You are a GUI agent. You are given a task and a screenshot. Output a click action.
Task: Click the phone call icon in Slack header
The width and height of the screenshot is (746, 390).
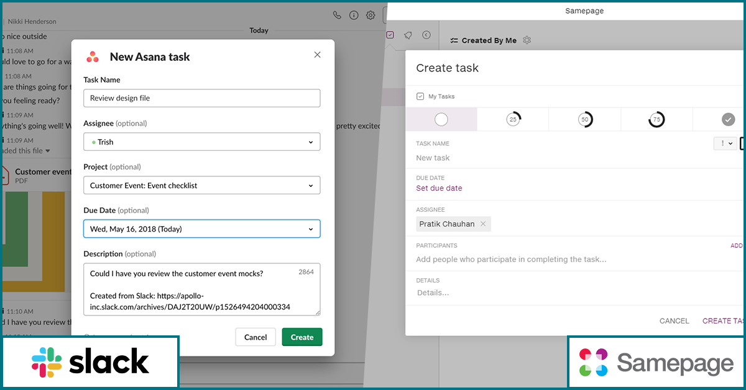(337, 15)
